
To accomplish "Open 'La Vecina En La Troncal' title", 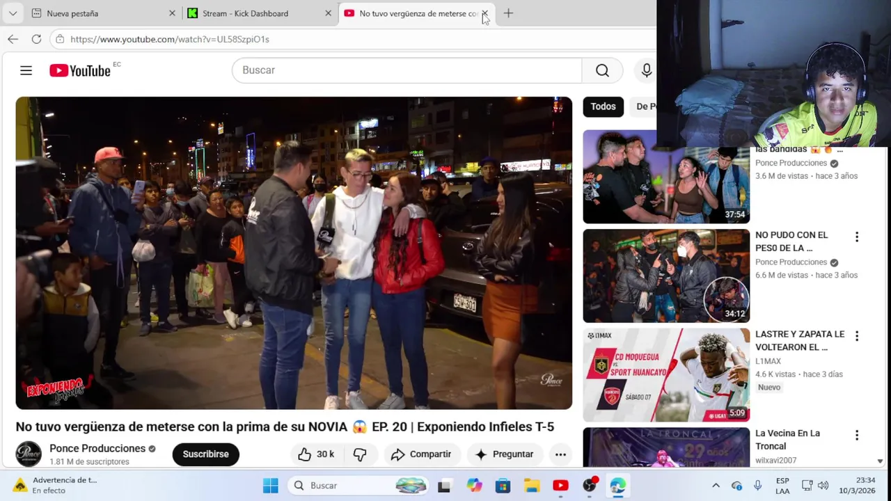I will point(787,440).
